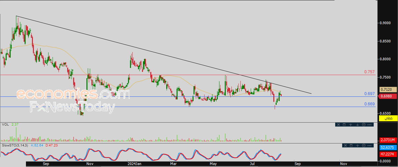The width and height of the screenshot is (398, 167).
Task: Open SlowSTO panel more options
Action: 370,145
